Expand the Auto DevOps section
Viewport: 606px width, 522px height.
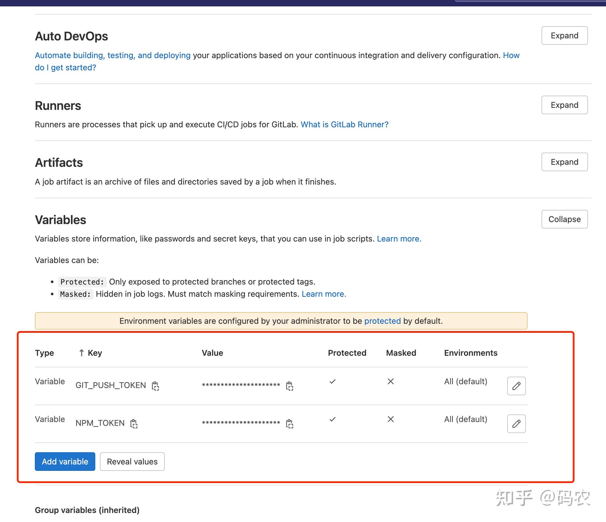[x=564, y=35]
